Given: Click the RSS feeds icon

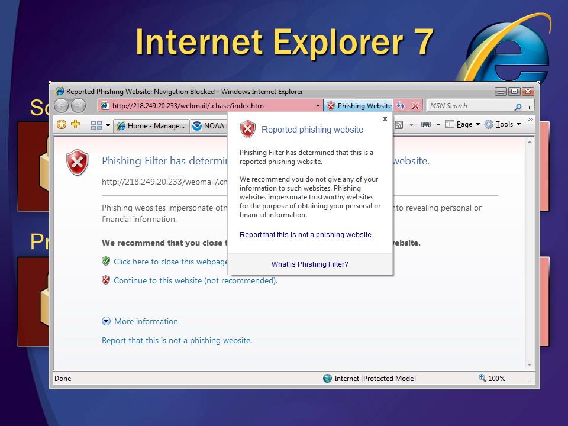Looking at the screenshot, I should [399, 125].
